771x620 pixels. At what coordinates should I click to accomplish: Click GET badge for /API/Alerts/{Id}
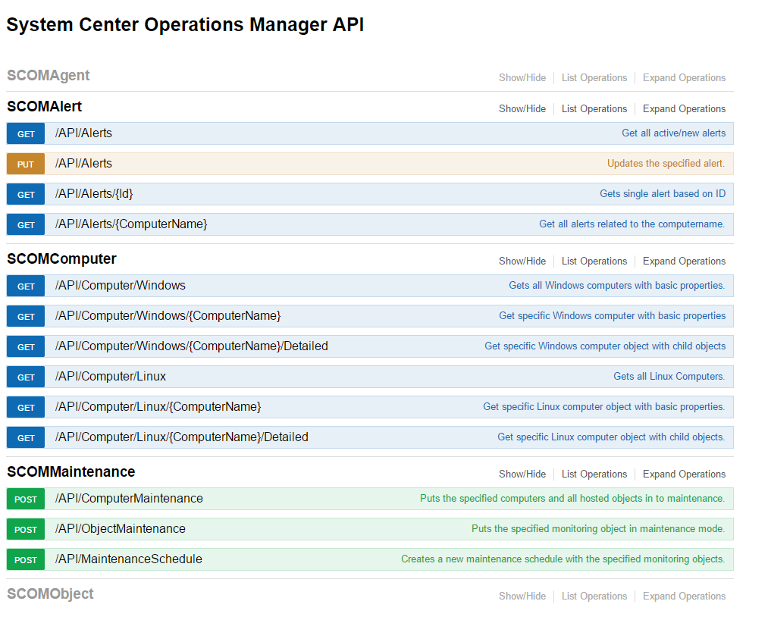[x=26, y=195]
